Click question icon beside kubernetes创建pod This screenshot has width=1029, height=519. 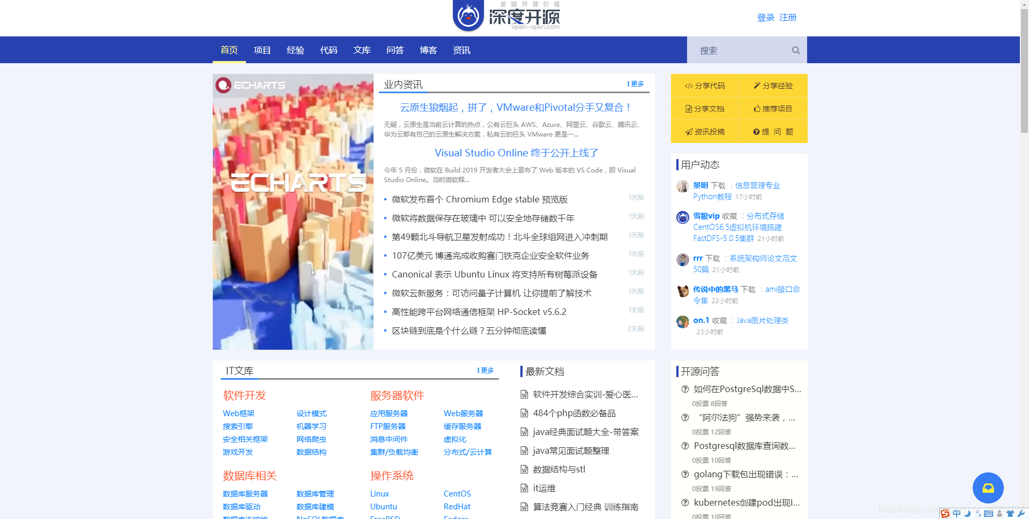pyautogui.click(x=685, y=503)
